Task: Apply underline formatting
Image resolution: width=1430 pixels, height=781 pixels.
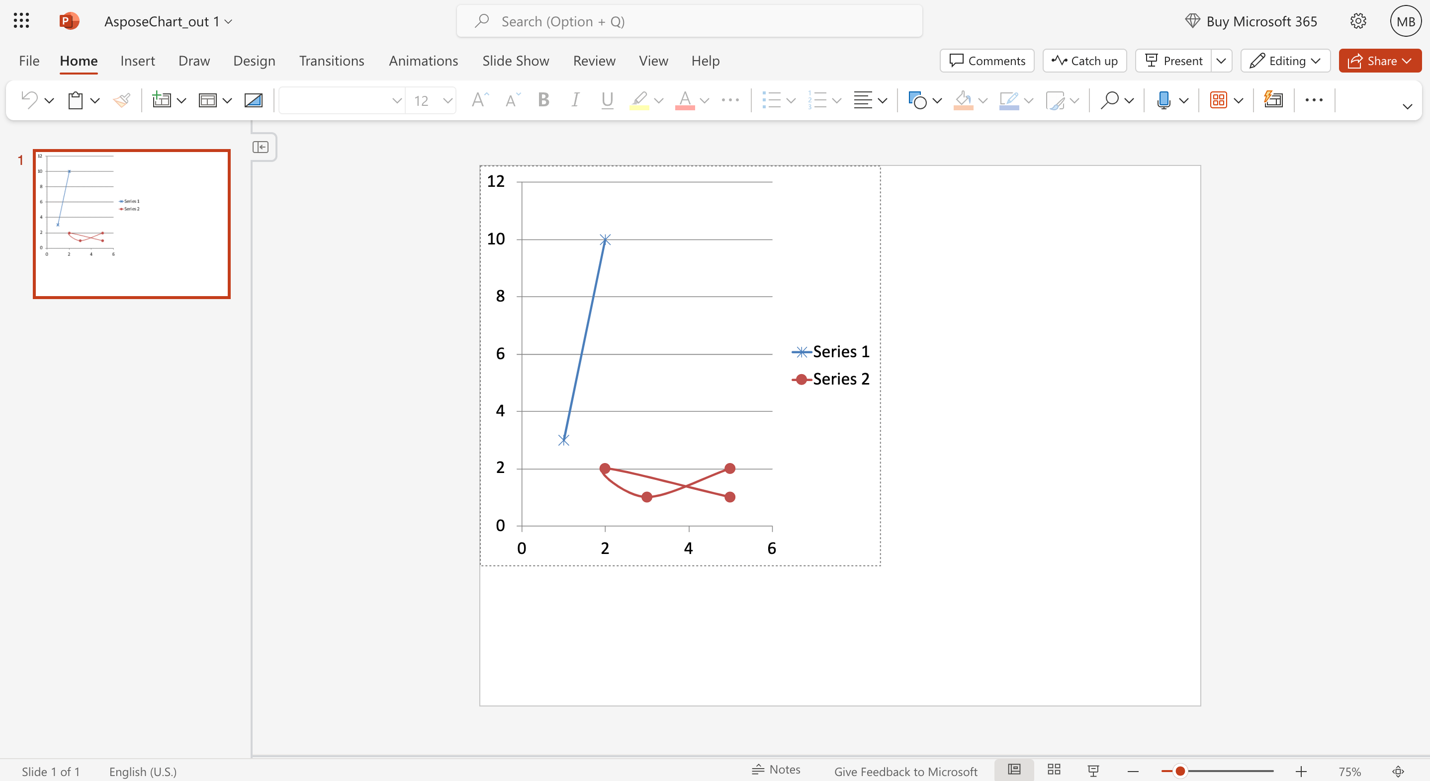Action: pyautogui.click(x=607, y=100)
